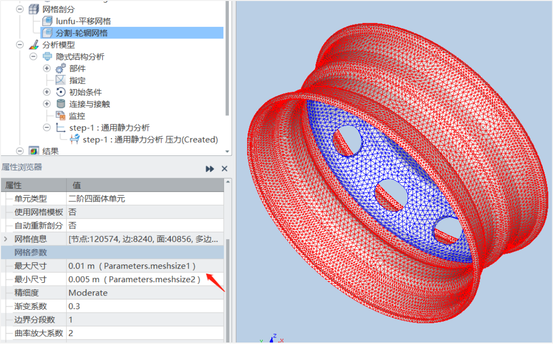Click the 网格参数 section header

[x=112, y=252]
